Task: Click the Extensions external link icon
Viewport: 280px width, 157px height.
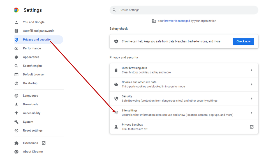Action: 44,143
